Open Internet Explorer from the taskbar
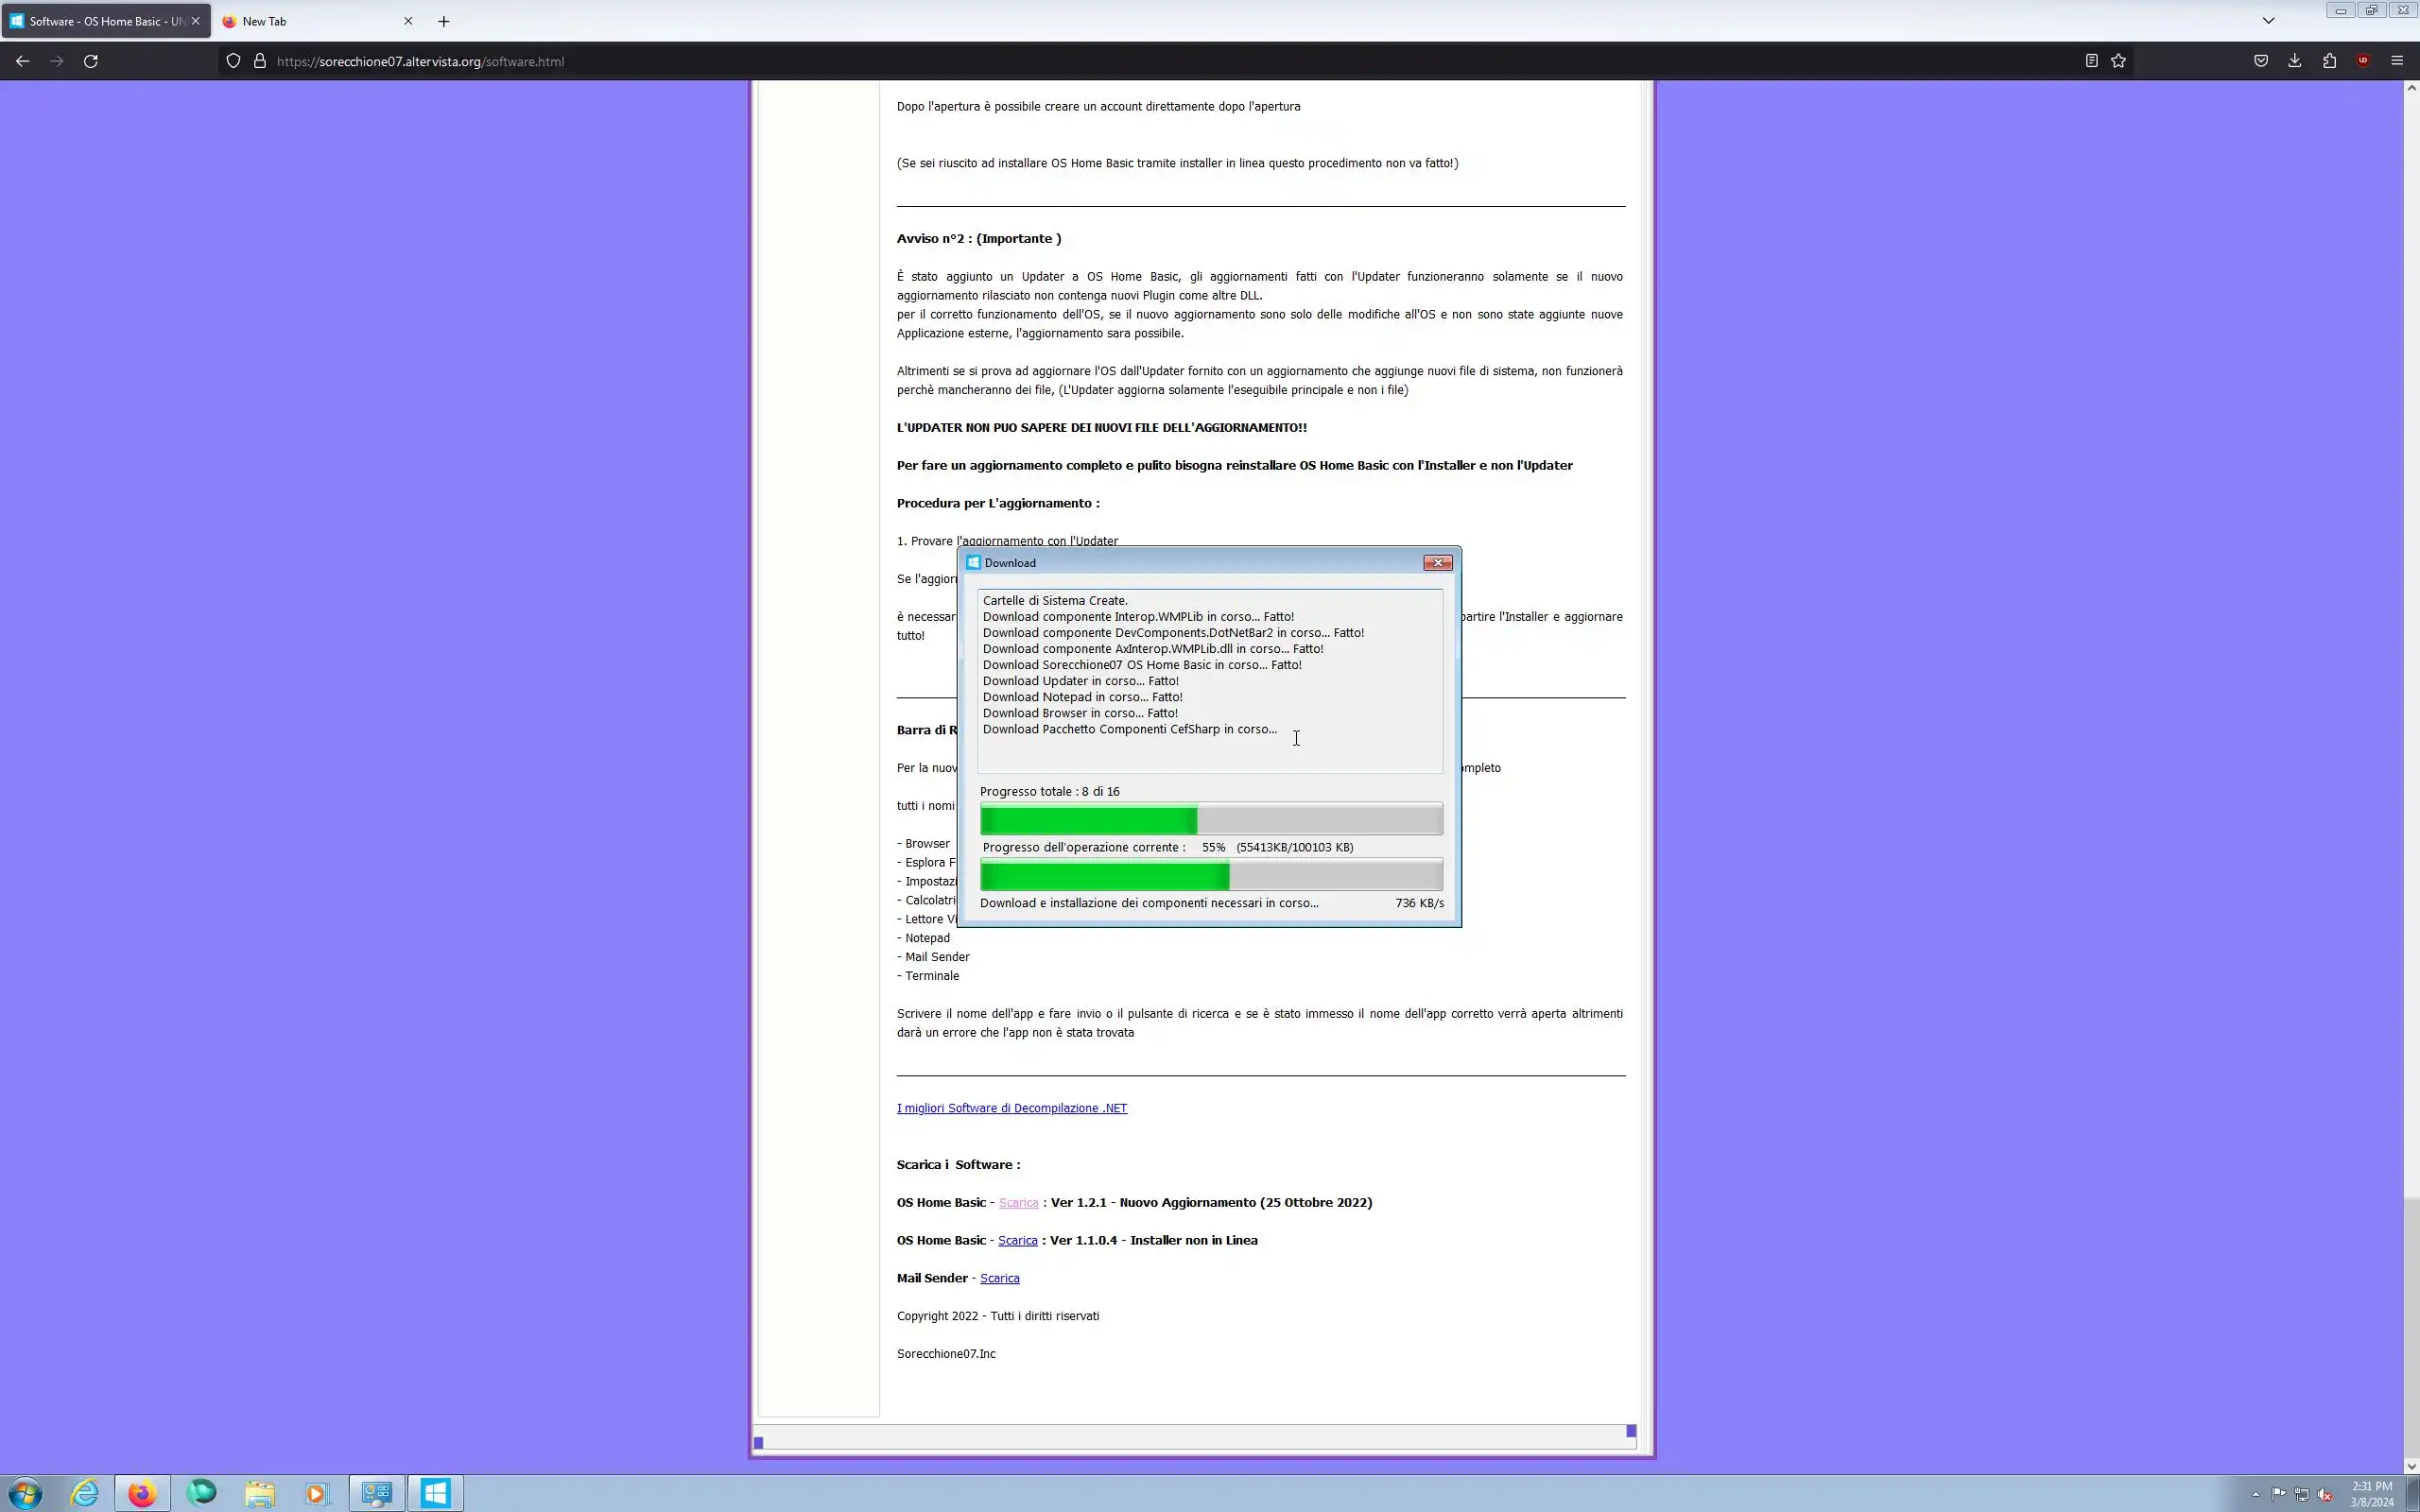 [x=85, y=1493]
